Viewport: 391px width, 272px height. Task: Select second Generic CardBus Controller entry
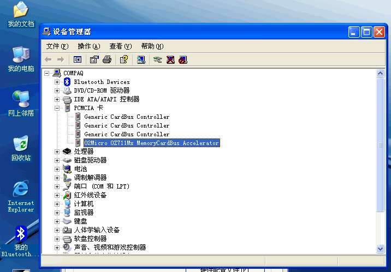click(127, 125)
